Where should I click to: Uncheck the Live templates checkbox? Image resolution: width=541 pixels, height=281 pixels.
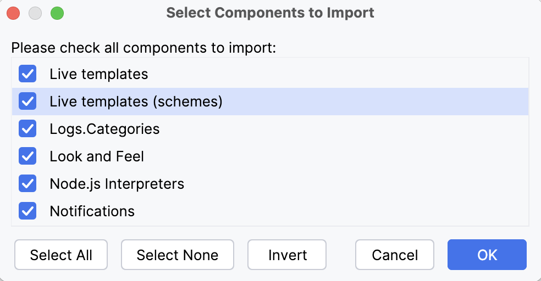(27, 74)
